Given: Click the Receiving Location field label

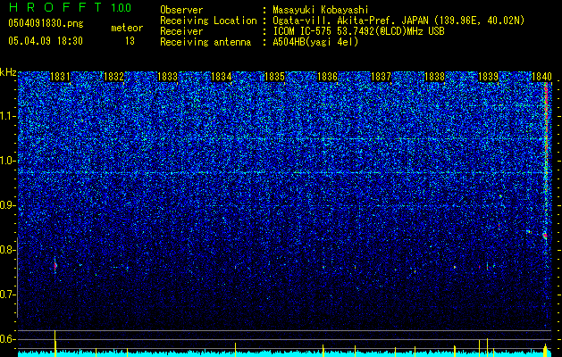Looking at the screenshot, I should (208, 21).
